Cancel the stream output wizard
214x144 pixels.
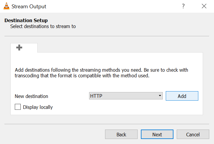pos(193,135)
